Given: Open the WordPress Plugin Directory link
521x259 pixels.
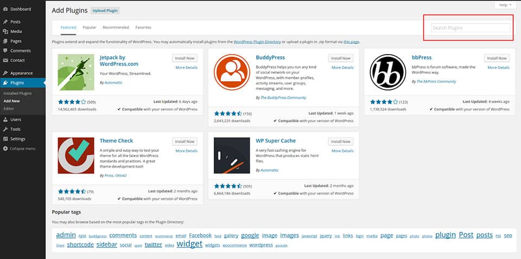Looking at the screenshot, I should [x=257, y=42].
